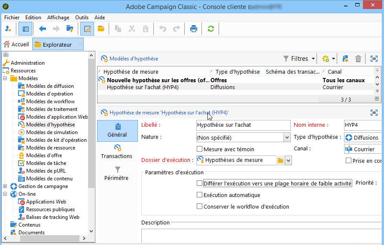Collapse the On-line tree node

tap(5, 194)
